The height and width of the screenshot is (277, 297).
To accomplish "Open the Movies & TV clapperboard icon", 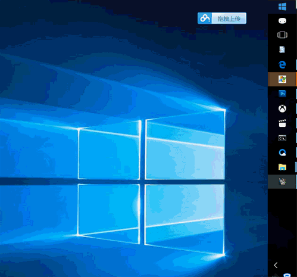I will (x=282, y=123).
